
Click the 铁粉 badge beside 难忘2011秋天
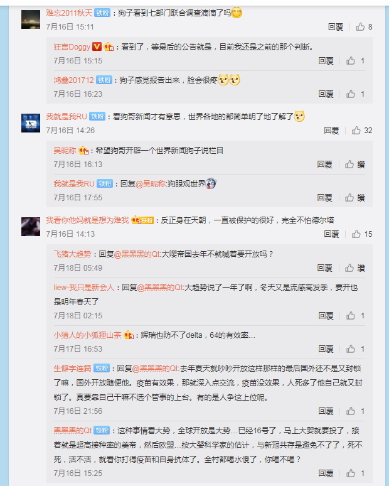click(x=102, y=13)
